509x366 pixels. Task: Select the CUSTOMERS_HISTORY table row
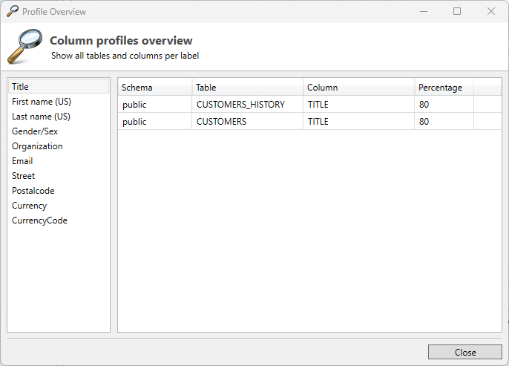tap(240, 105)
